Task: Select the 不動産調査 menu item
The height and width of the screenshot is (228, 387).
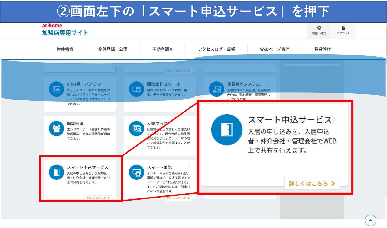Action: [x=163, y=49]
